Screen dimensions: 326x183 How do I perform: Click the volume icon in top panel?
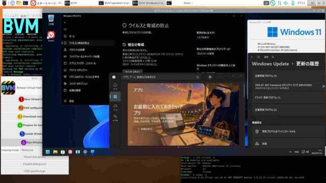pyautogui.click(x=286, y=3)
